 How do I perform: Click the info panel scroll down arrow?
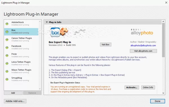click(x=163, y=93)
